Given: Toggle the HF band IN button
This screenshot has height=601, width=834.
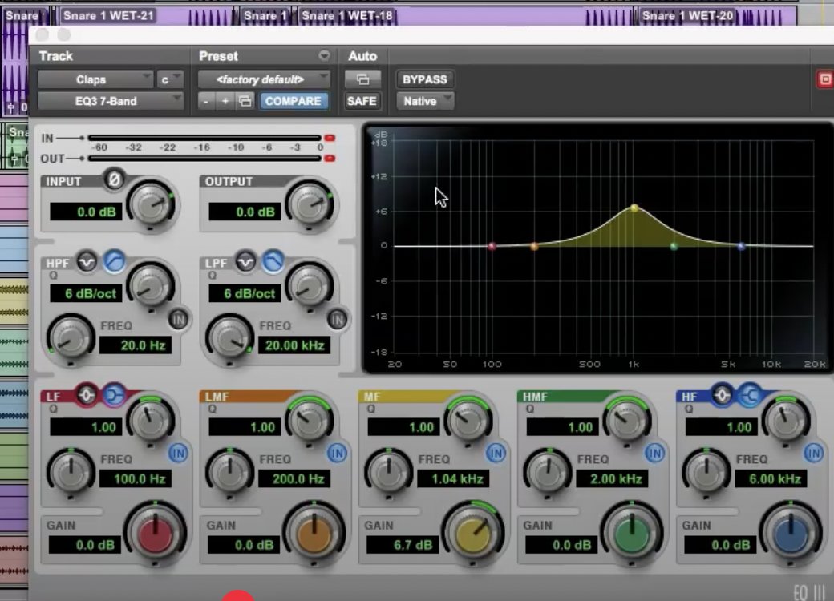Looking at the screenshot, I should (814, 454).
